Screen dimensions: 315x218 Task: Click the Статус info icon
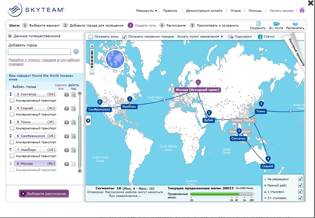pos(260,37)
